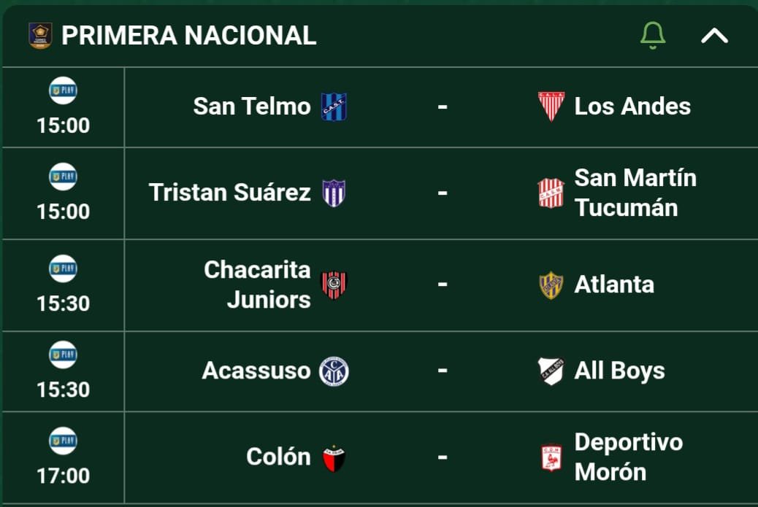The height and width of the screenshot is (507, 758).
Task: Click the Acassuso club crest
Action: click(x=334, y=371)
